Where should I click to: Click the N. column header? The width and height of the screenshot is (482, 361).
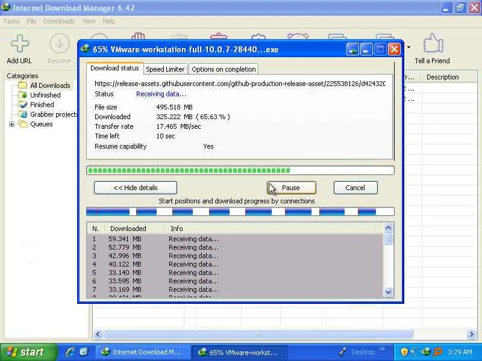coord(96,229)
